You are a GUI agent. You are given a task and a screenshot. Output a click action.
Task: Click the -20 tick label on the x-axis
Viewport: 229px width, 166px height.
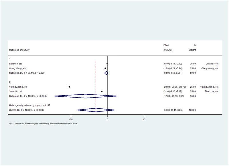[71, 120]
